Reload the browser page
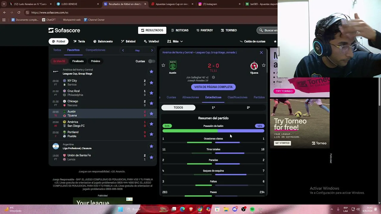This screenshot has height=214, width=381. pyautogui.click(x=19, y=12)
